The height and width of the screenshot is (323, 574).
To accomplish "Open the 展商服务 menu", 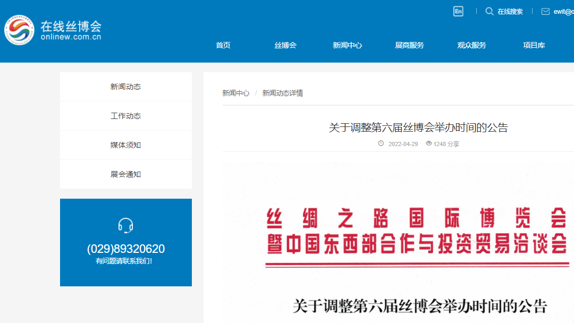I will (410, 45).
